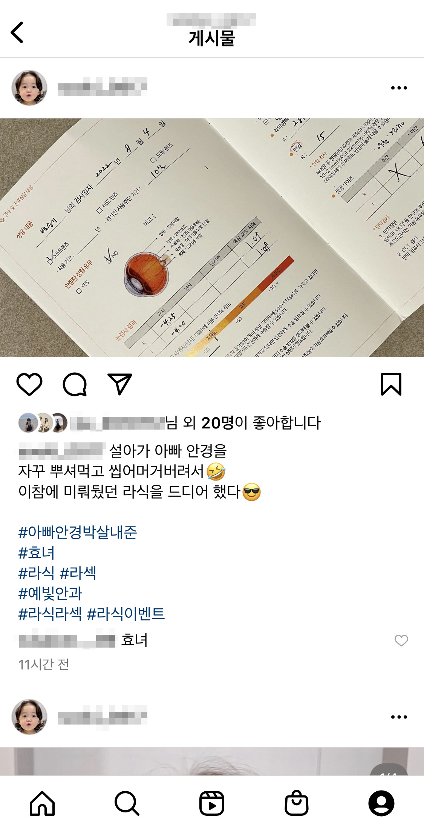Tap hashtag #라식이벤트
This screenshot has height=829, width=424.
(x=126, y=614)
